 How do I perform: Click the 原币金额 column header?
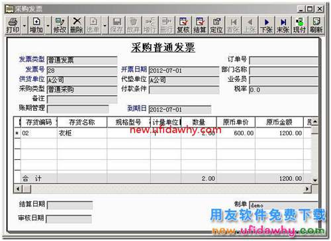click(x=279, y=122)
